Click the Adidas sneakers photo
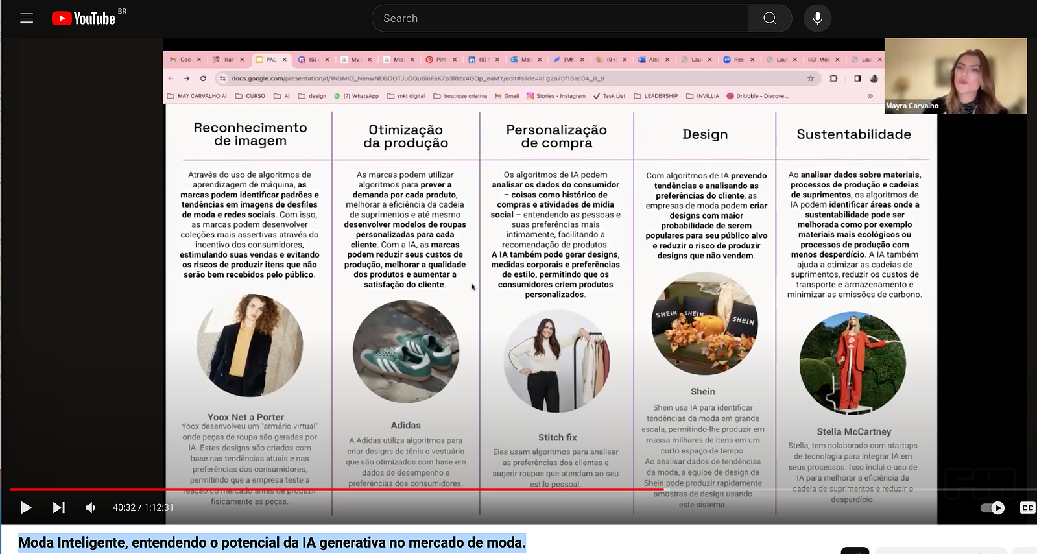The width and height of the screenshot is (1037, 554). 406,352
